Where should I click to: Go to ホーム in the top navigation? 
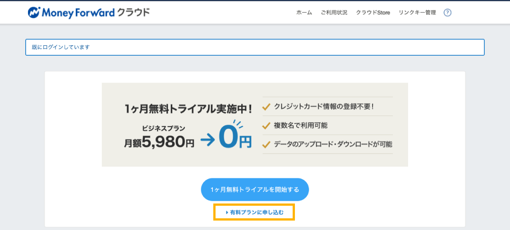(x=304, y=13)
